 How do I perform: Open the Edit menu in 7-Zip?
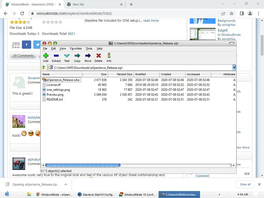[53, 48]
